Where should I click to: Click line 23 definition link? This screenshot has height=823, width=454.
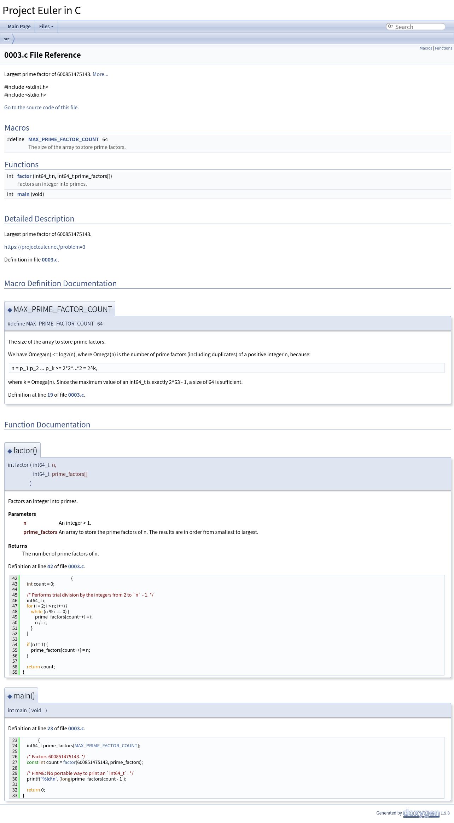(x=50, y=729)
